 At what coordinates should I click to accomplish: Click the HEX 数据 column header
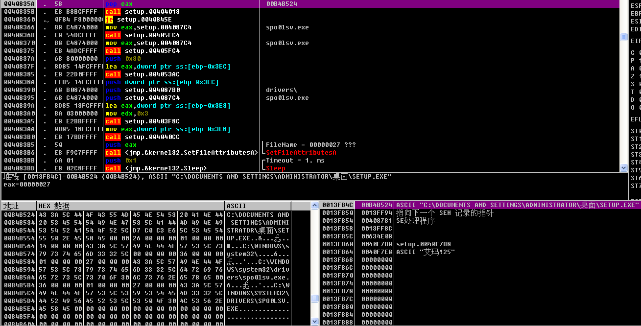(131, 206)
